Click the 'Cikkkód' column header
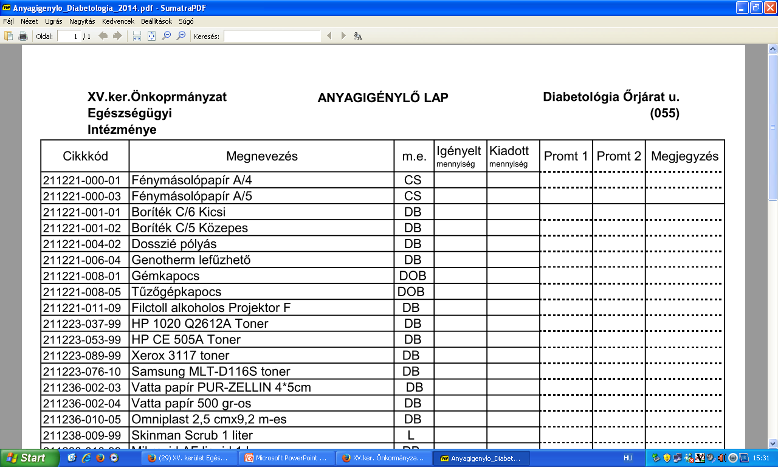Screen dimensions: 778x467 tap(85, 156)
